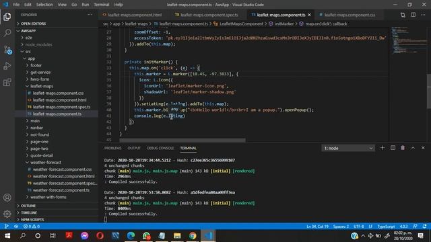Open Opera browser from the taskbar
This screenshot has width=431, height=242.
pos(100,236)
